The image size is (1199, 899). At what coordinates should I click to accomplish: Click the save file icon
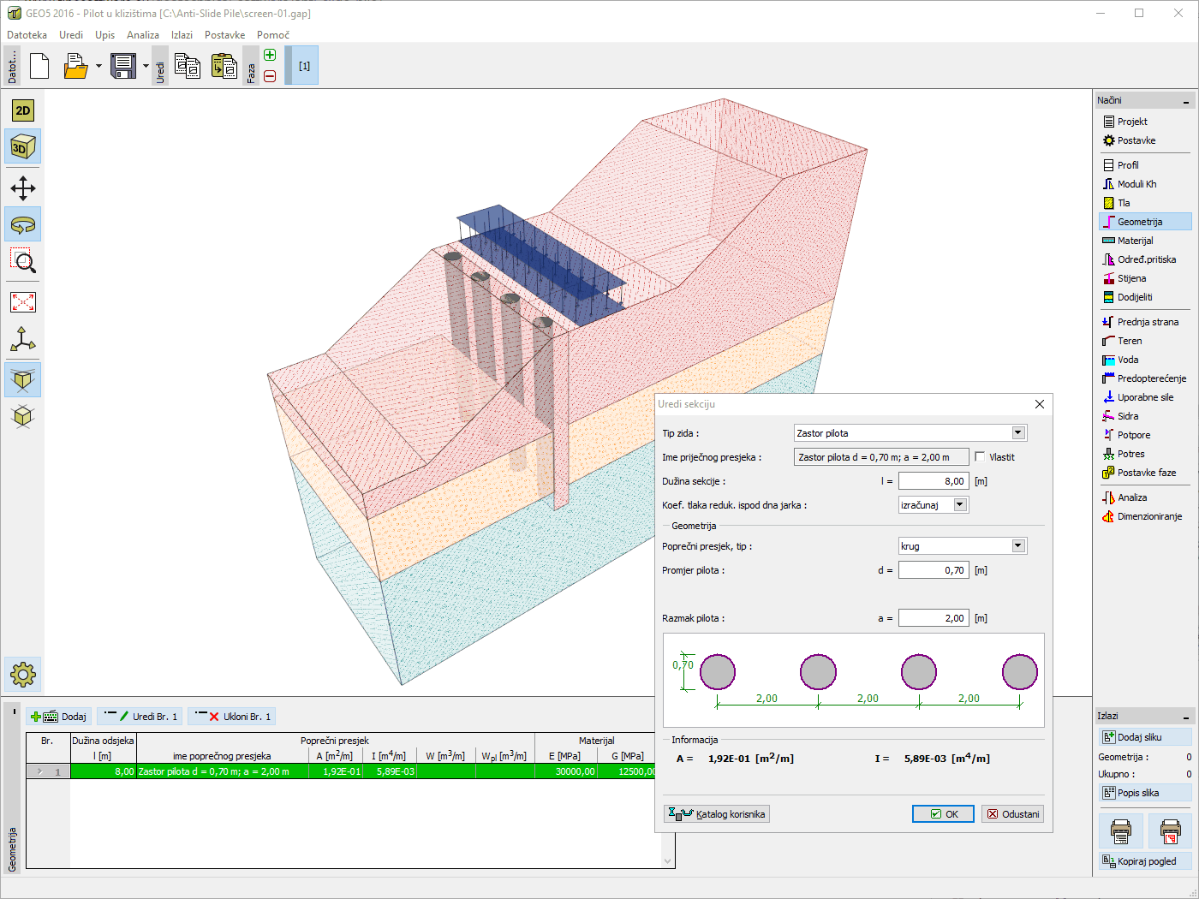[x=123, y=66]
